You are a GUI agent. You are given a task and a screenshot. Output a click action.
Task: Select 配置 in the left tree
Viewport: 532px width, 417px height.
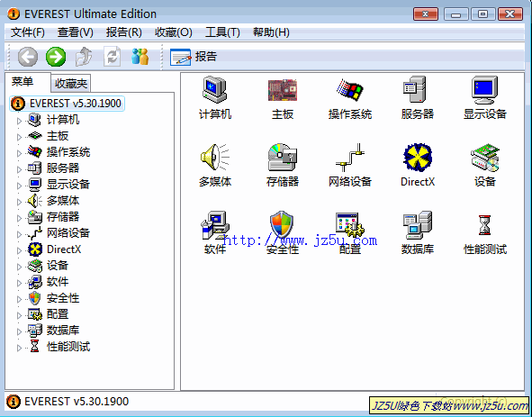(58, 314)
